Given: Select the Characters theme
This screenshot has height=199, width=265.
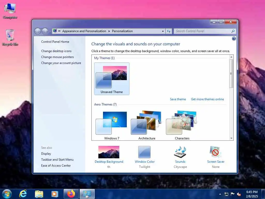Looking at the screenshot, I should pyautogui.click(x=182, y=125).
